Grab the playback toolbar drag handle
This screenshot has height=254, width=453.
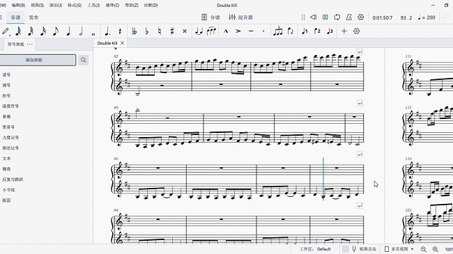tap(303, 17)
